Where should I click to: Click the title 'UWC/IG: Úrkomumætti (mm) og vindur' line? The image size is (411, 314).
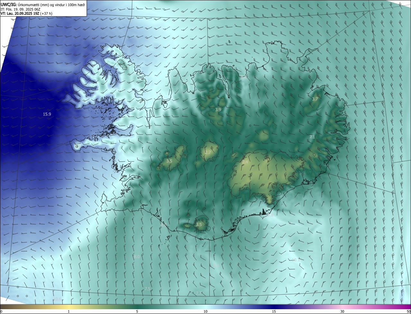pyautogui.click(x=43, y=4)
